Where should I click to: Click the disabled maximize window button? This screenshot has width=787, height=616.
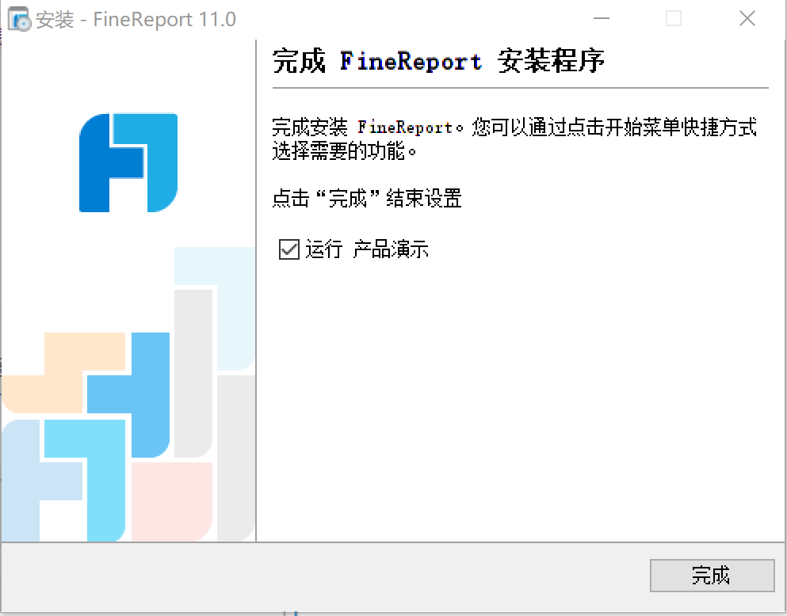click(674, 18)
